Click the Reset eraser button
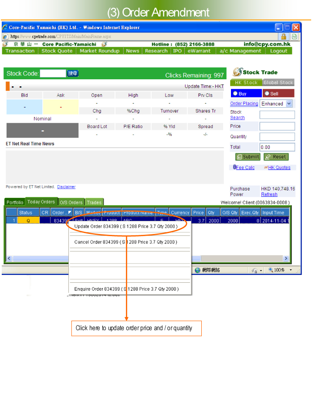Image resolution: width=312 pixels, height=393 pixels. coord(276,157)
